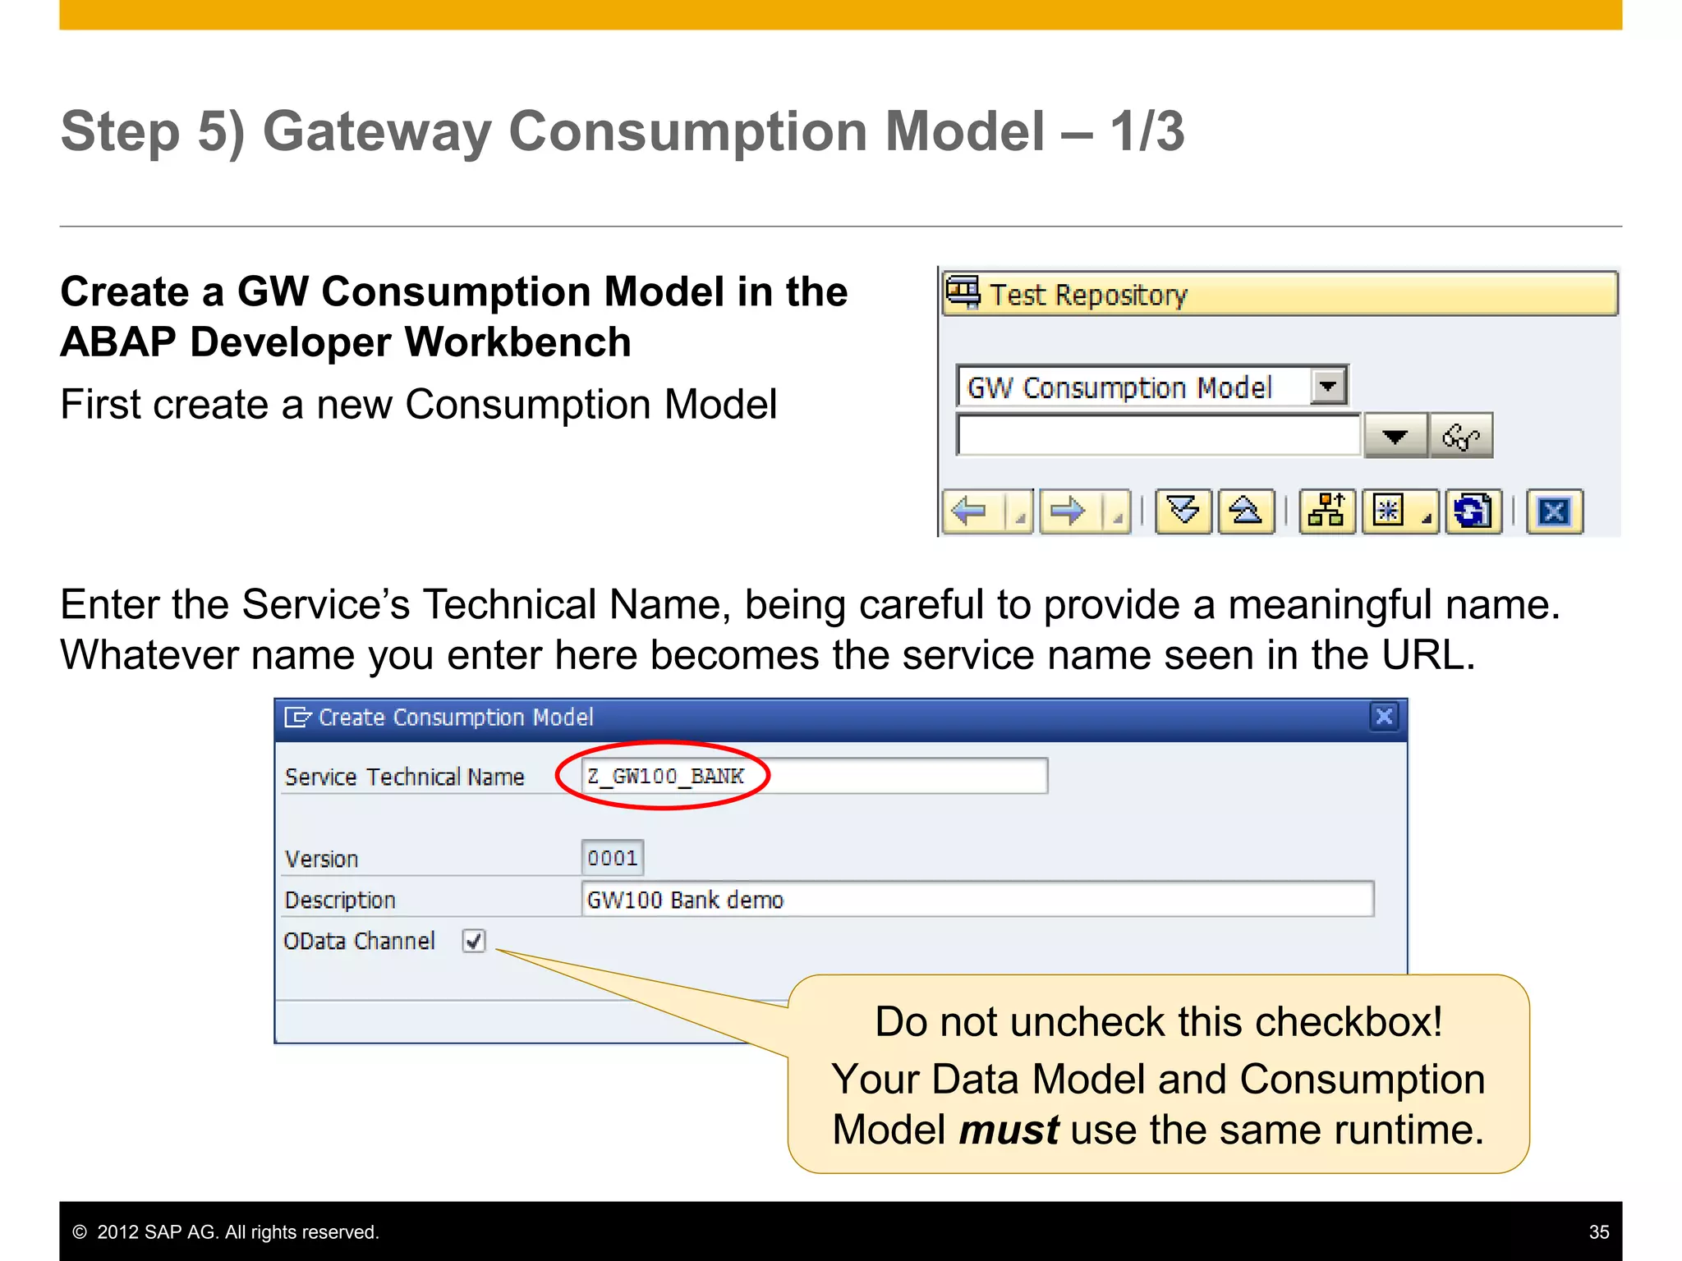
Task: Click the OData Channel label
Action: coord(359,941)
